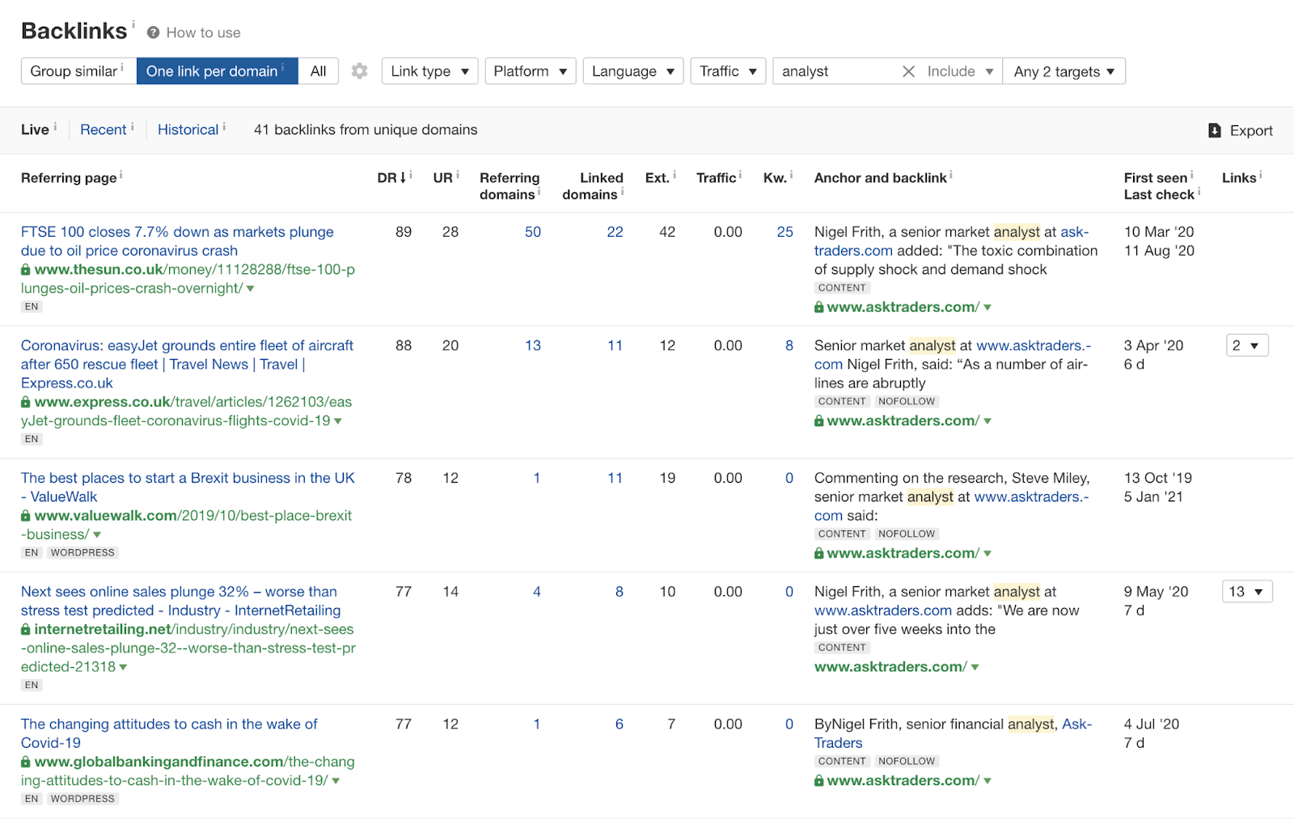Open internetretailing asktraders target URL caret

(x=975, y=667)
